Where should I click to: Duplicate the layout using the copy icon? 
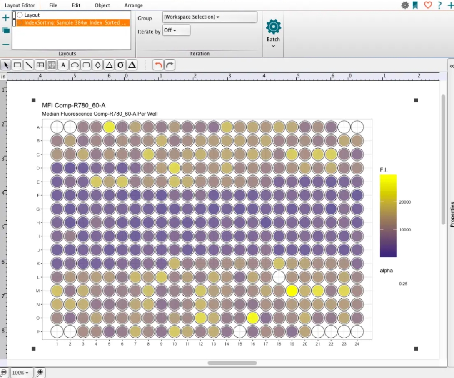(6, 30)
